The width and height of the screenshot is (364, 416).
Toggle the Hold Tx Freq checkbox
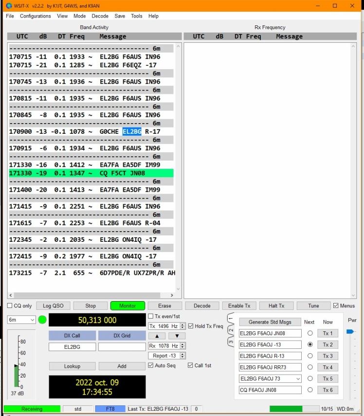[191, 326]
